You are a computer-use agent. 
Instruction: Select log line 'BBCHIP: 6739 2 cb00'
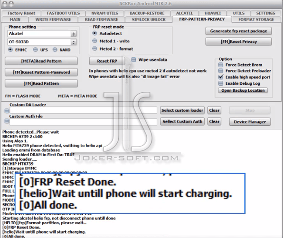pyautogui.click(x=22, y=137)
